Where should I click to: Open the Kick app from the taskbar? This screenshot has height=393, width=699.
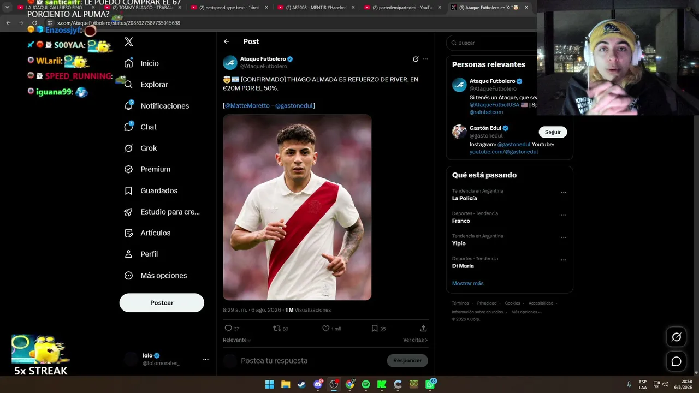click(382, 384)
